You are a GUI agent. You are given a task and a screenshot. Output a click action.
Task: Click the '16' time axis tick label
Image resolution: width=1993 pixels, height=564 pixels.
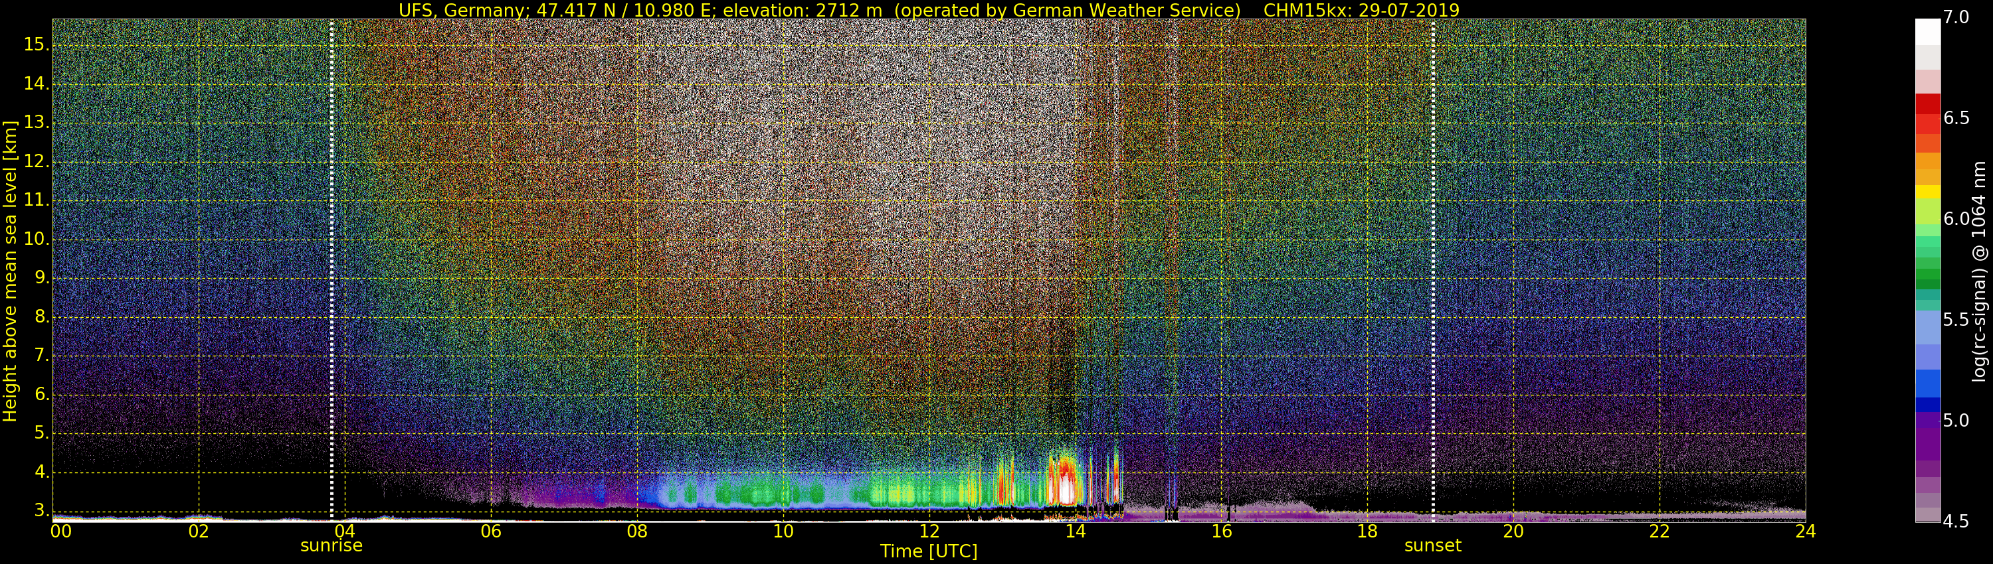[1222, 531]
